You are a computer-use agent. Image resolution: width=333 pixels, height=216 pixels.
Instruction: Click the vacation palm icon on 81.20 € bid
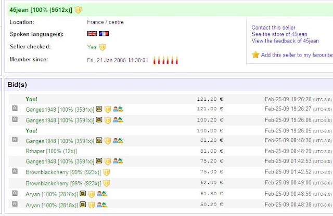[x=118, y=141]
